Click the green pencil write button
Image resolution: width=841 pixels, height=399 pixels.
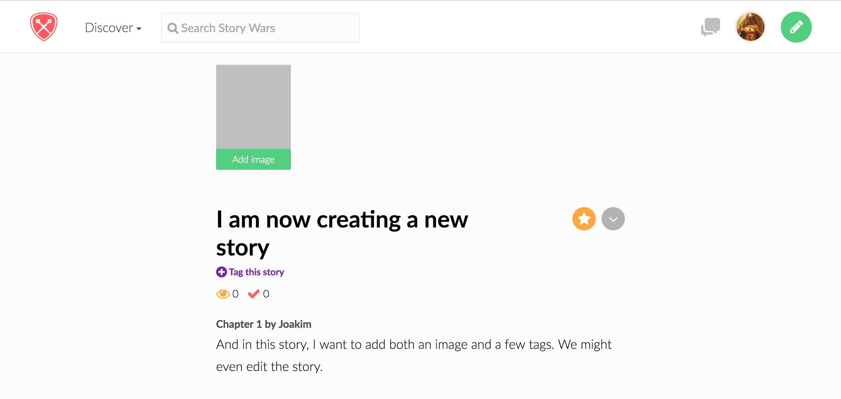point(796,27)
